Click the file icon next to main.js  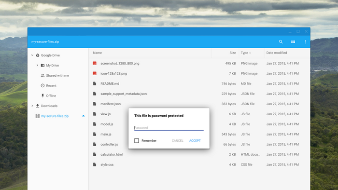tap(95, 134)
